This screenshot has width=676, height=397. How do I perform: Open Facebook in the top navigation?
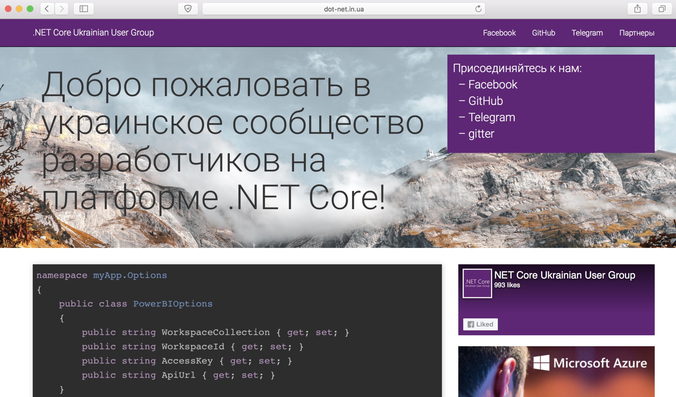pos(499,33)
